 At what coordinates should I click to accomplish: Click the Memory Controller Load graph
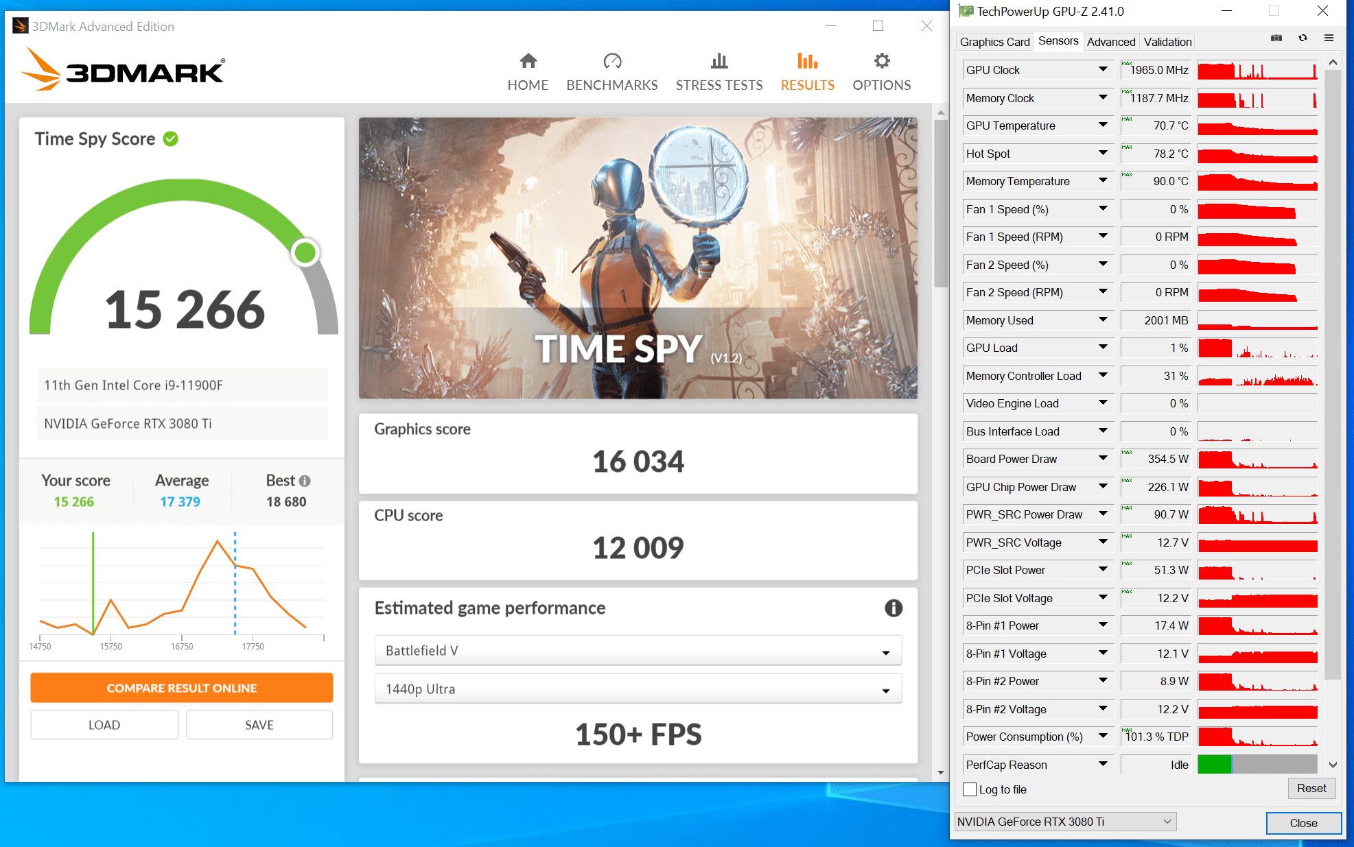click(1257, 376)
